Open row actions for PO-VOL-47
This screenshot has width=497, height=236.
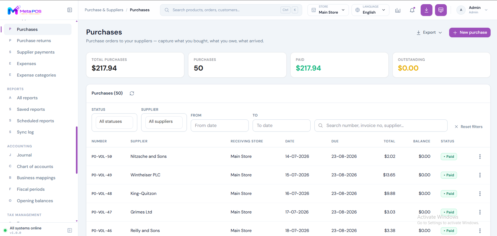point(480,212)
